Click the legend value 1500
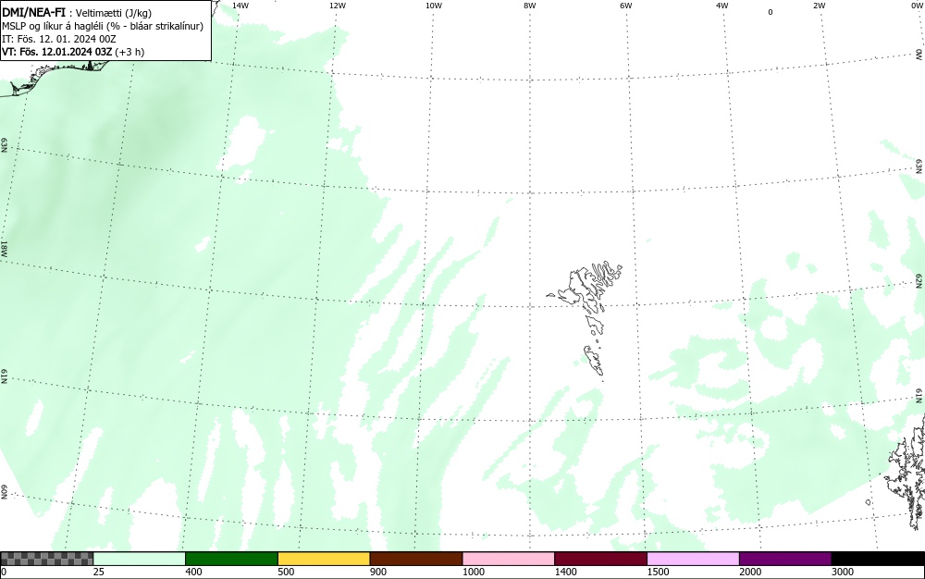The width and height of the screenshot is (925, 579). (658, 572)
